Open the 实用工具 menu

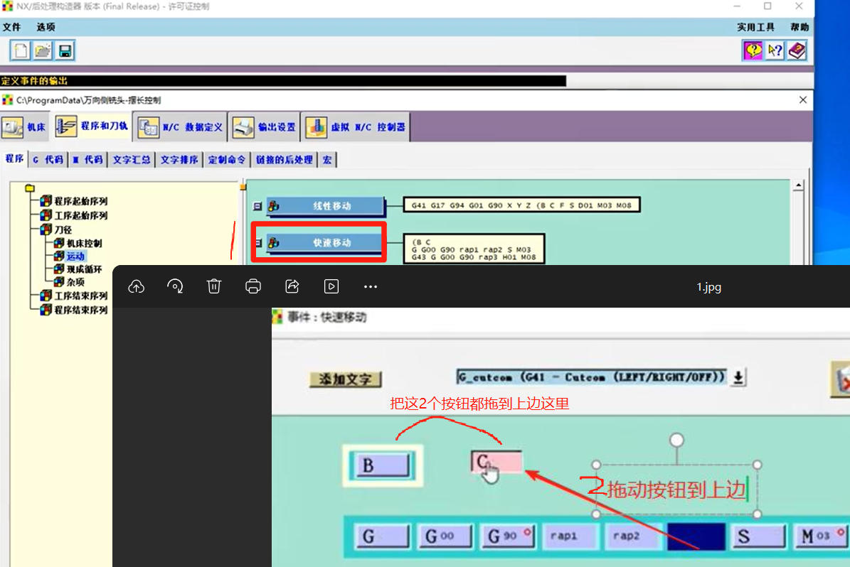(x=755, y=27)
